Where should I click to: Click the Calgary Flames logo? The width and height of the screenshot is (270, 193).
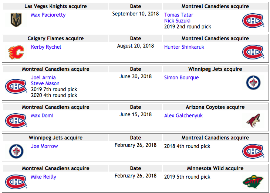[x=16, y=52]
